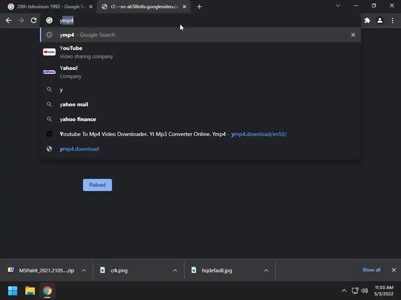Viewport: 401px width, 300px height.
Task: Select the single letter y suggestion
Action: click(201, 90)
